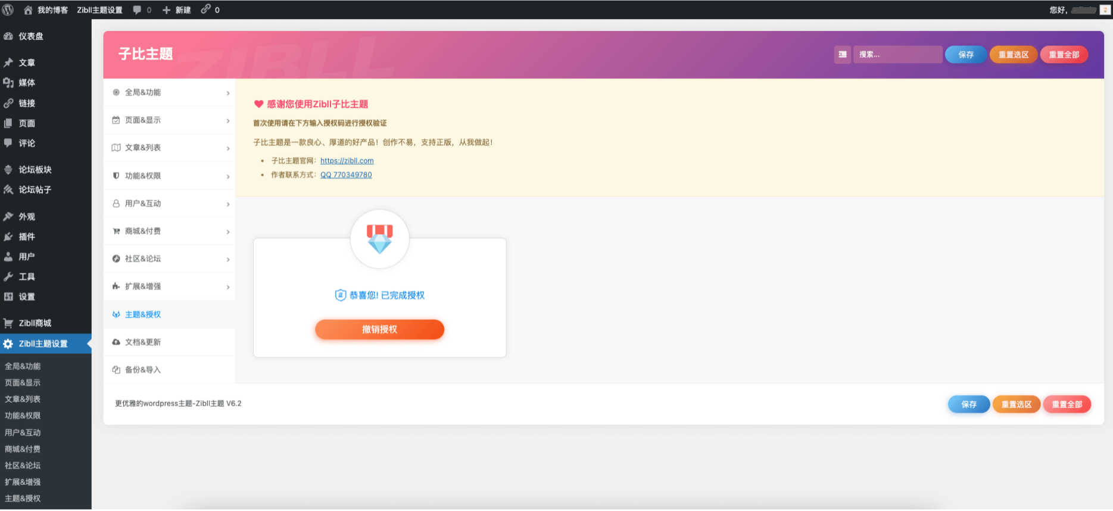Click the expand-all menu icon beside search
This screenshot has width=1113, height=511.
click(842, 55)
